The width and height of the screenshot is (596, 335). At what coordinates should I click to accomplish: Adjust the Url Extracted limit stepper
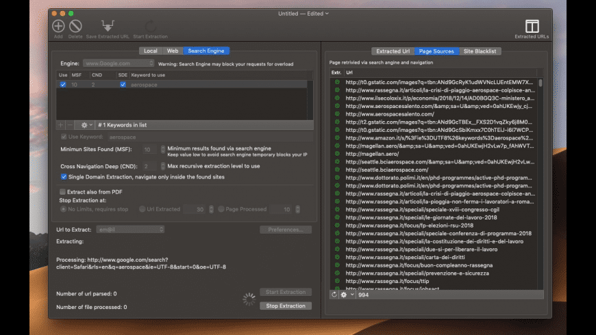coord(211,209)
